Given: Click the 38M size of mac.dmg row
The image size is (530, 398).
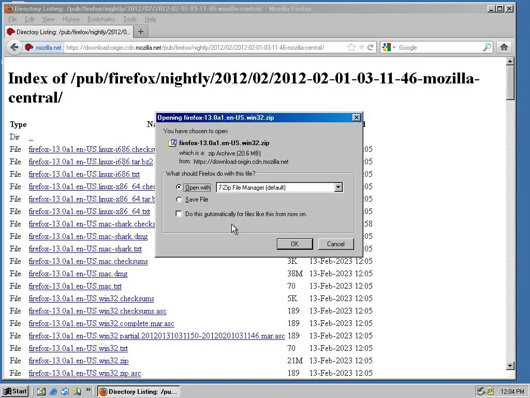Looking at the screenshot, I should click(295, 274).
